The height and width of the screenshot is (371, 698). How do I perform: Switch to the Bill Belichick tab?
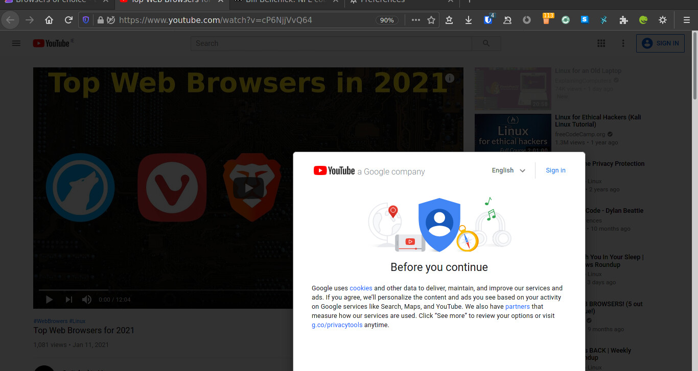(x=286, y=2)
